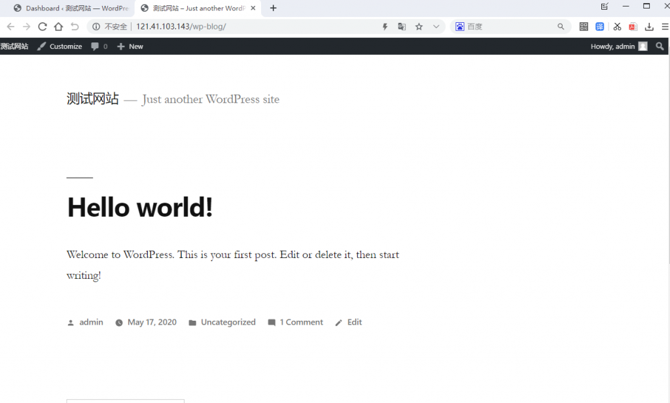Open the page translate icon

click(402, 26)
